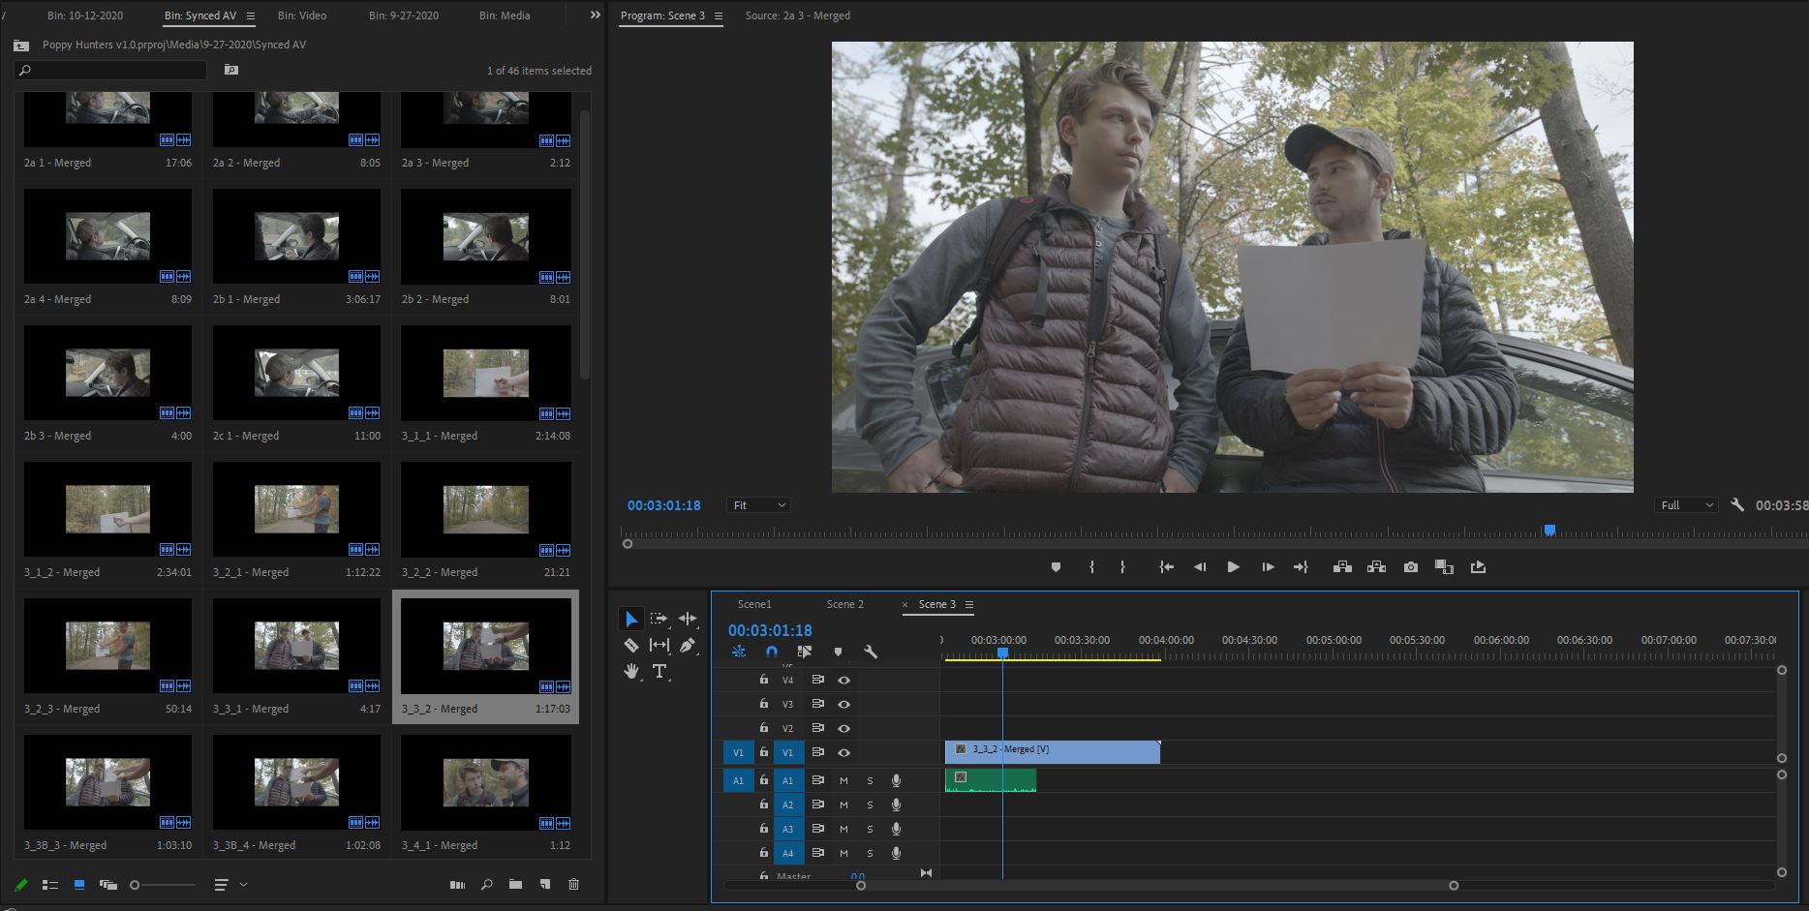The height and width of the screenshot is (911, 1809).
Task: Open the Bin: Video tab
Action: click(x=301, y=15)
